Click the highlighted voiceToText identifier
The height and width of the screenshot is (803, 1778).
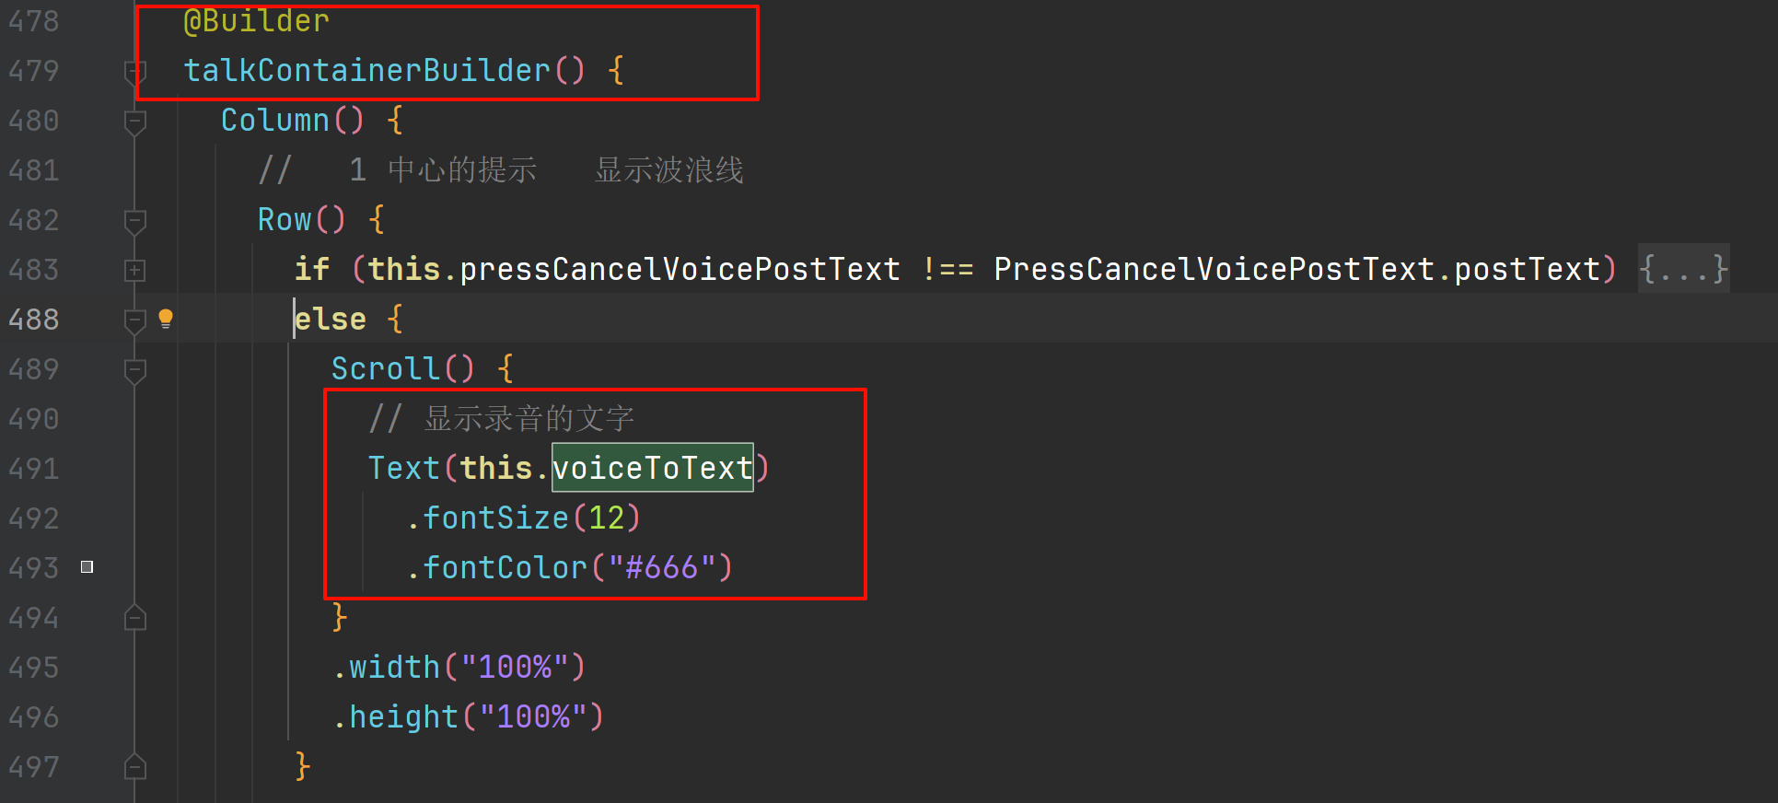tap(652, 468)
